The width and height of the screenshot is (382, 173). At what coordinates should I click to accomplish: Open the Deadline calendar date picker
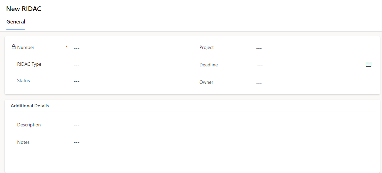coord(368,64)
